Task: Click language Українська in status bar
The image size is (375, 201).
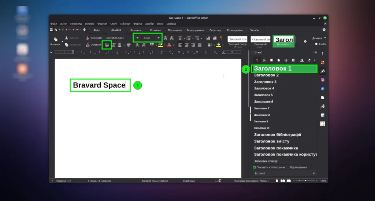Action: click(189, 181)
